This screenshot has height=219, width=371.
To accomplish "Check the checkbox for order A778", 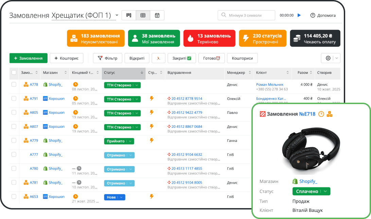I will (14, 84).
